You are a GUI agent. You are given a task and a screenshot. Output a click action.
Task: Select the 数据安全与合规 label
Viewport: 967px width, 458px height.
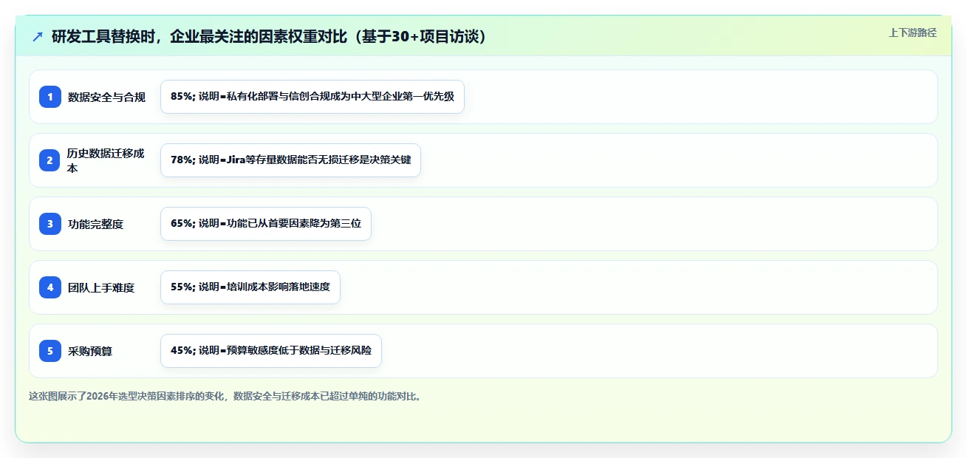pos(106,97)
